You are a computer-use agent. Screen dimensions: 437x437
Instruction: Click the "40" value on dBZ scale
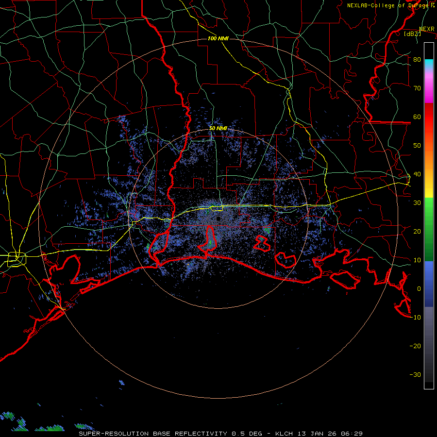pyautogui.click(x=417, y=174)
